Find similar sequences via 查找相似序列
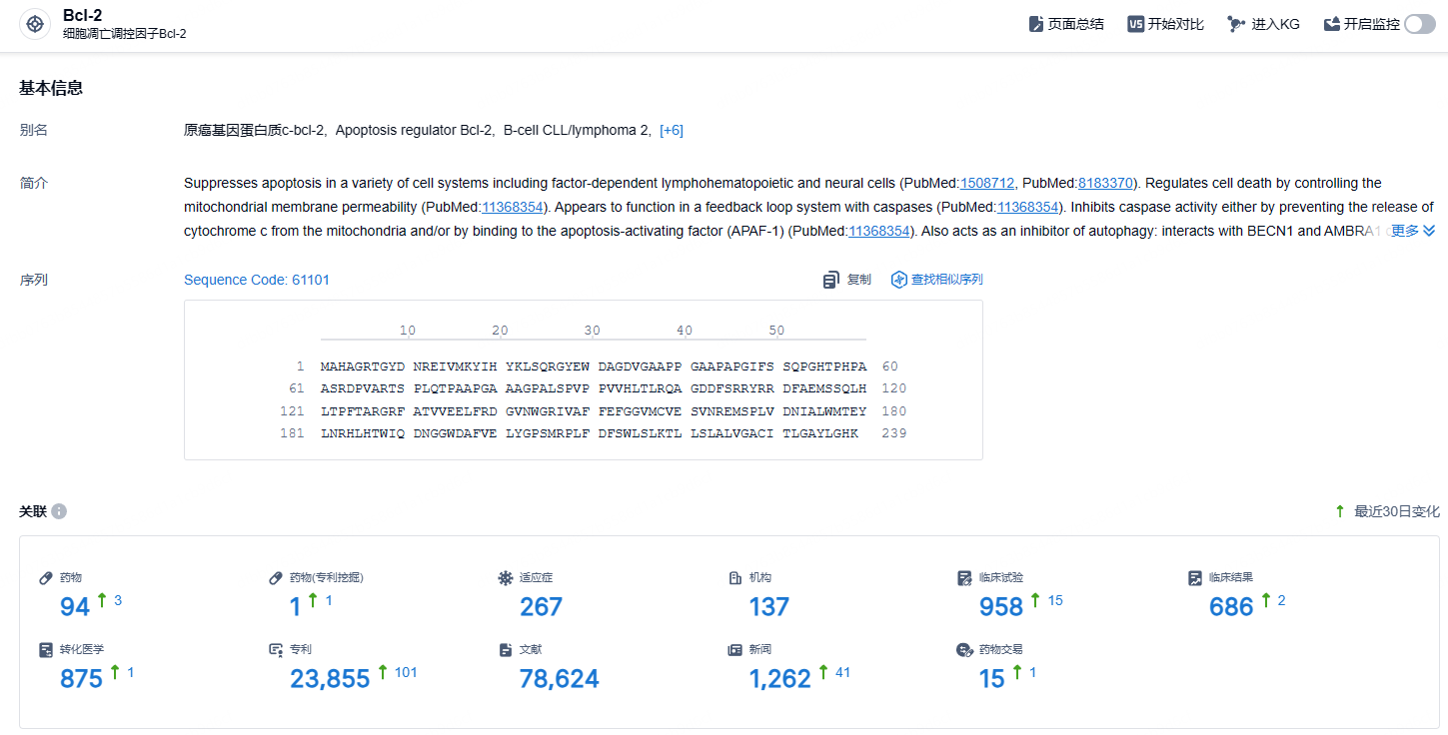Screen dimensions: 1448x735 pyautogui.click(x=936, y=280)
